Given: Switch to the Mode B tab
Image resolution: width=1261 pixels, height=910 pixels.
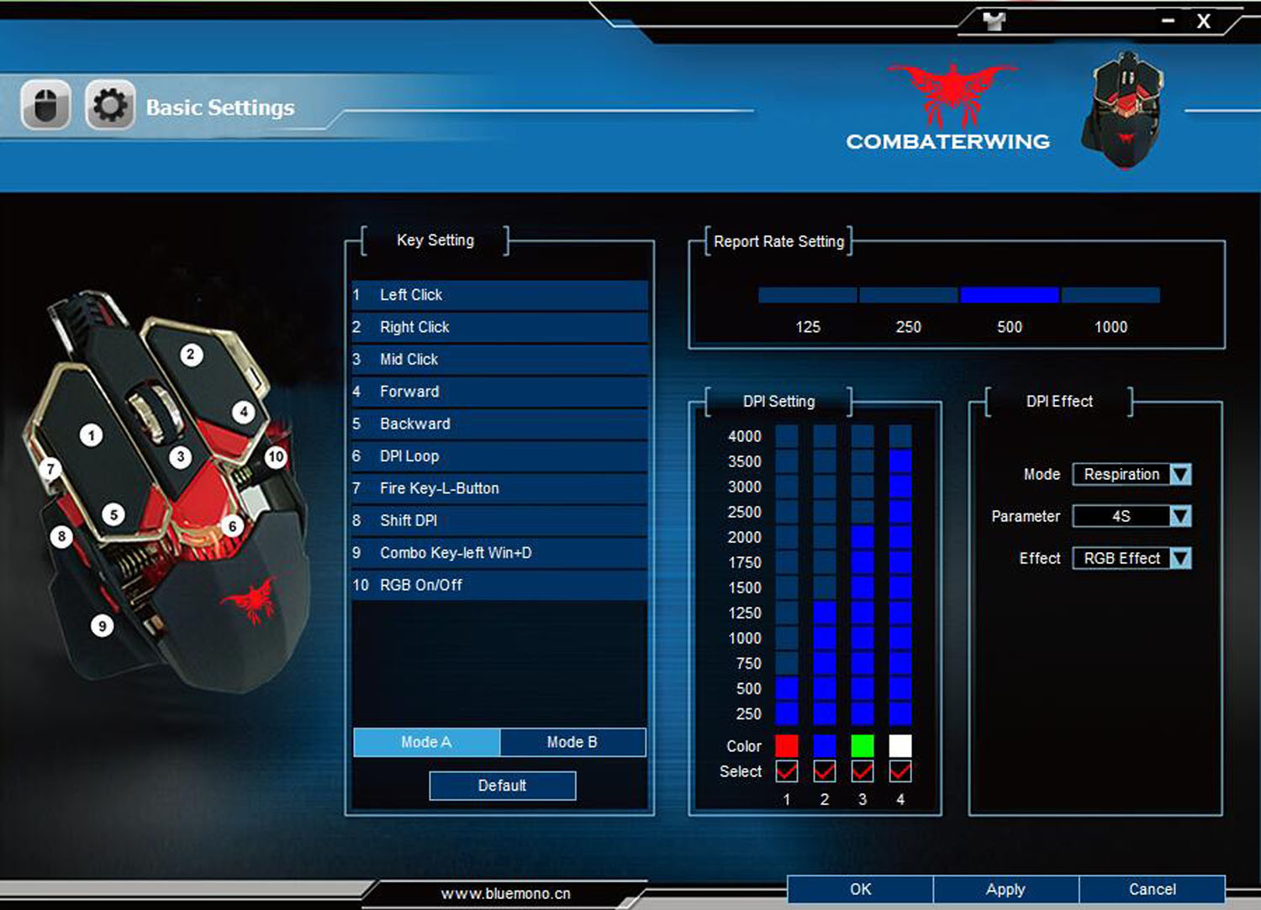Looking at the screenshot, I should tap(572, 742).
